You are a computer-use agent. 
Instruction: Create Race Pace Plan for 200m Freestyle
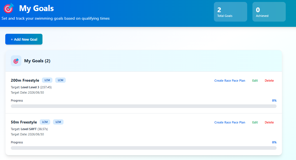tap(230, 81)
